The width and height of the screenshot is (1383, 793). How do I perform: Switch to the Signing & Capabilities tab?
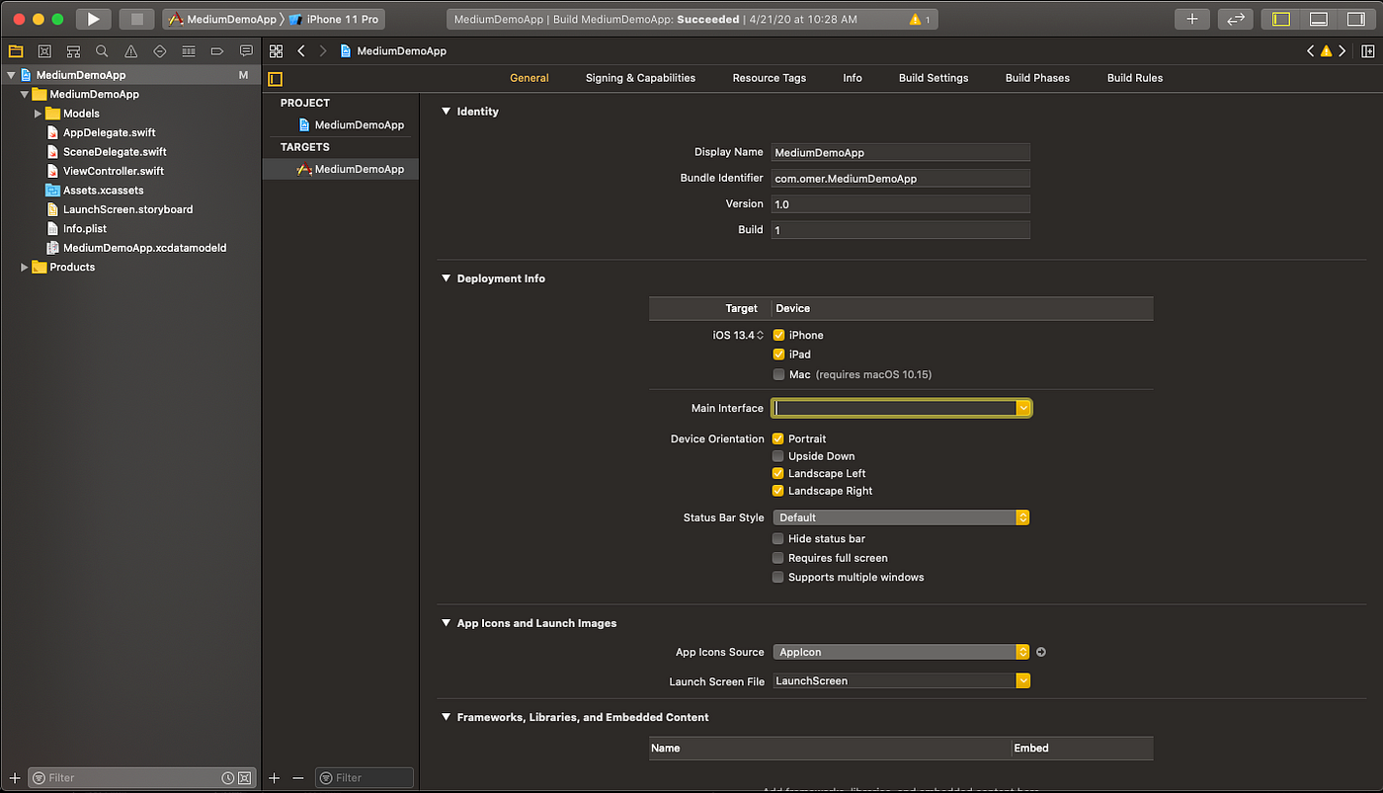tap(640, 77)
